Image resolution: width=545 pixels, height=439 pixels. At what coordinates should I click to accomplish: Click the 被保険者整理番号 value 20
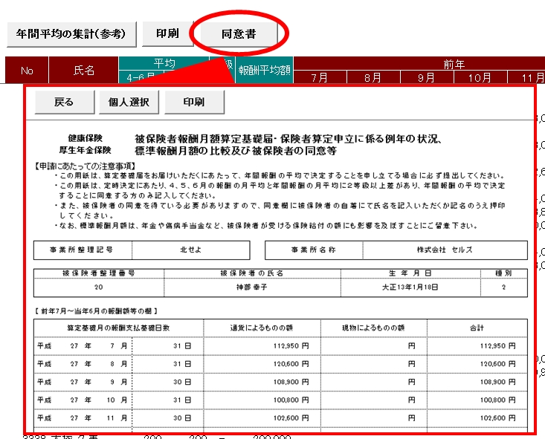[x=99, y=287]
